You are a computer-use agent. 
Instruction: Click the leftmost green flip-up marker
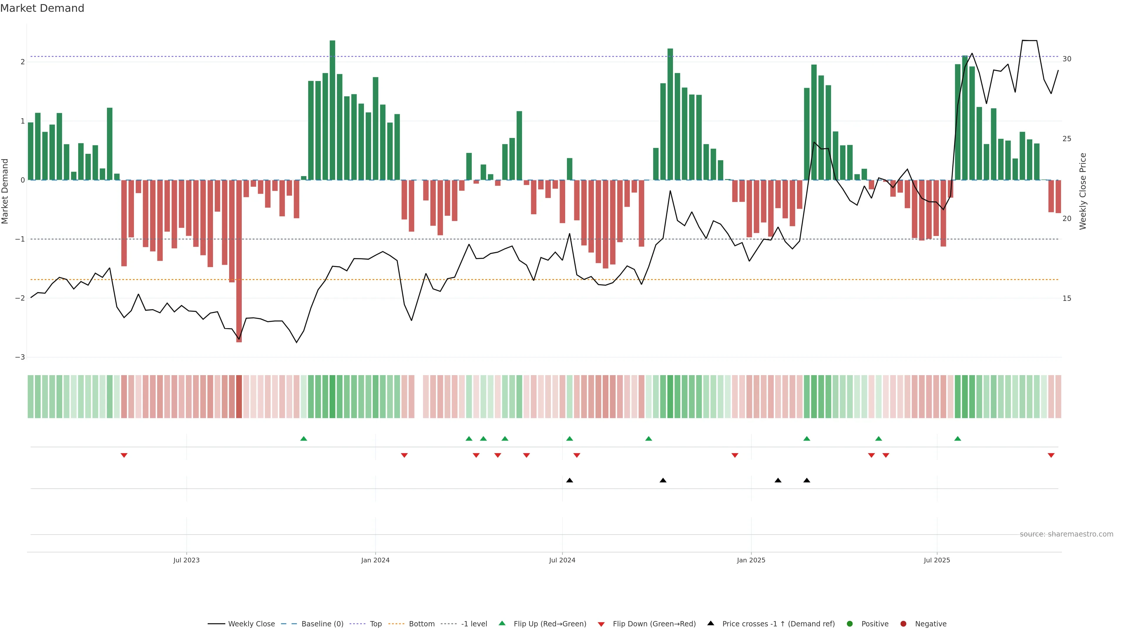[x=303, y=439]
